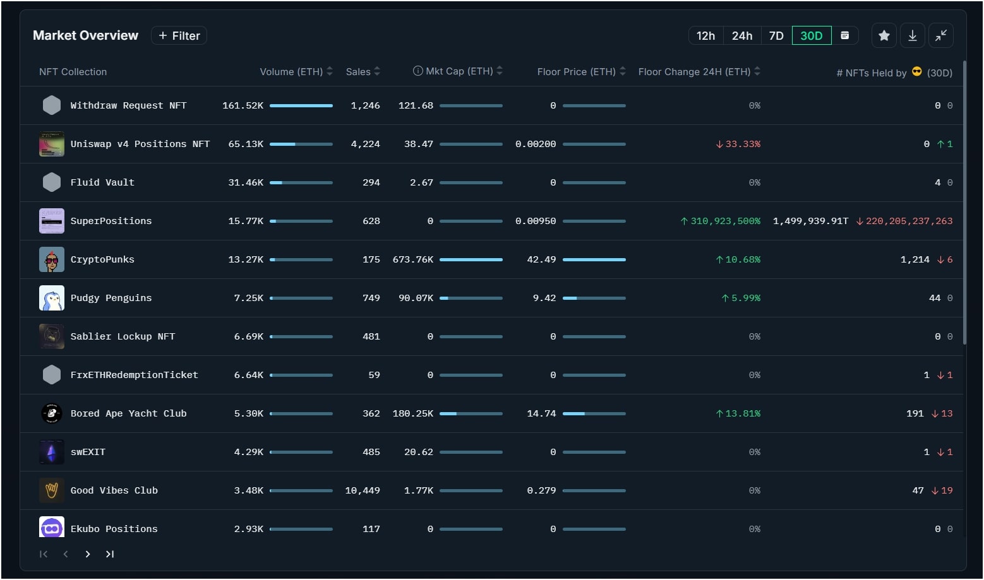Screen dimensions: 984x580
Task: Click swEXIT collection name
Action: pyautogui.click(x=88, y=452)
